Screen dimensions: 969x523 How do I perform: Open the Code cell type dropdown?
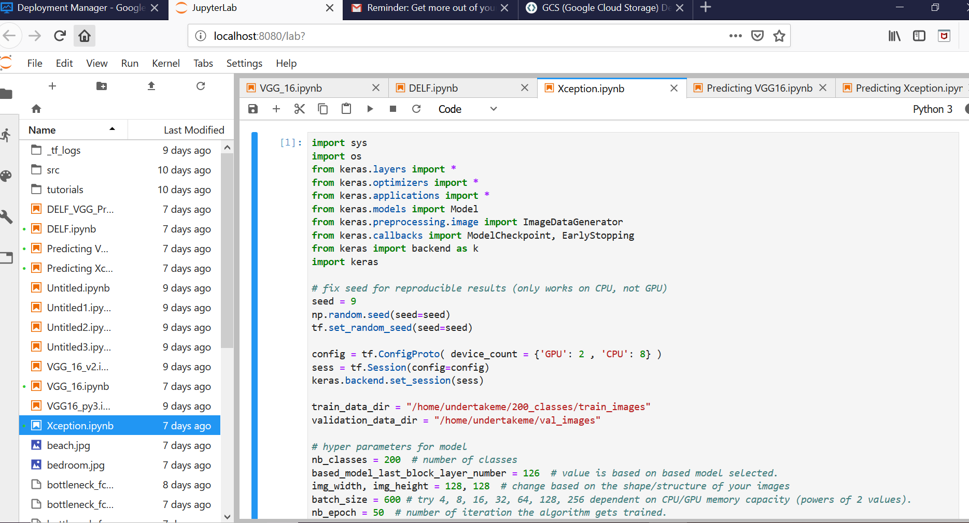tap(467, 109)
